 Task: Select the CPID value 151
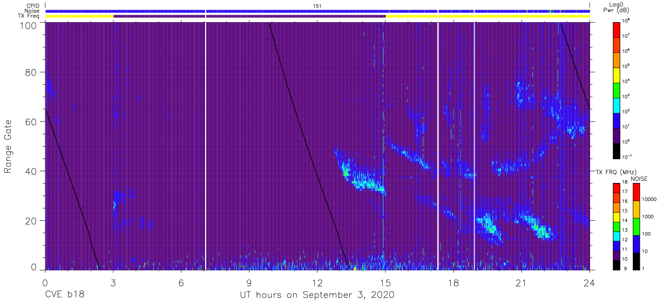click(317, 5)
